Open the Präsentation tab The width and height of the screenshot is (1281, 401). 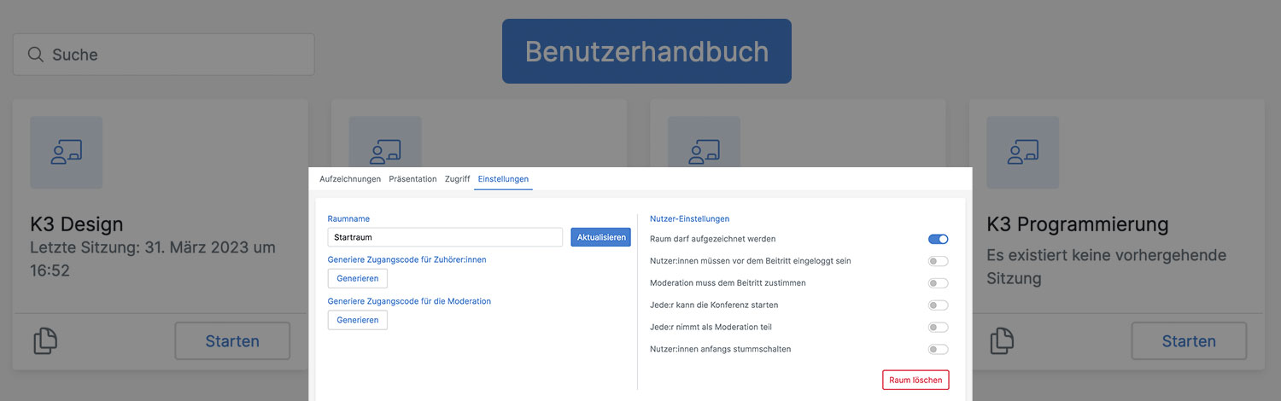[412, 179]
